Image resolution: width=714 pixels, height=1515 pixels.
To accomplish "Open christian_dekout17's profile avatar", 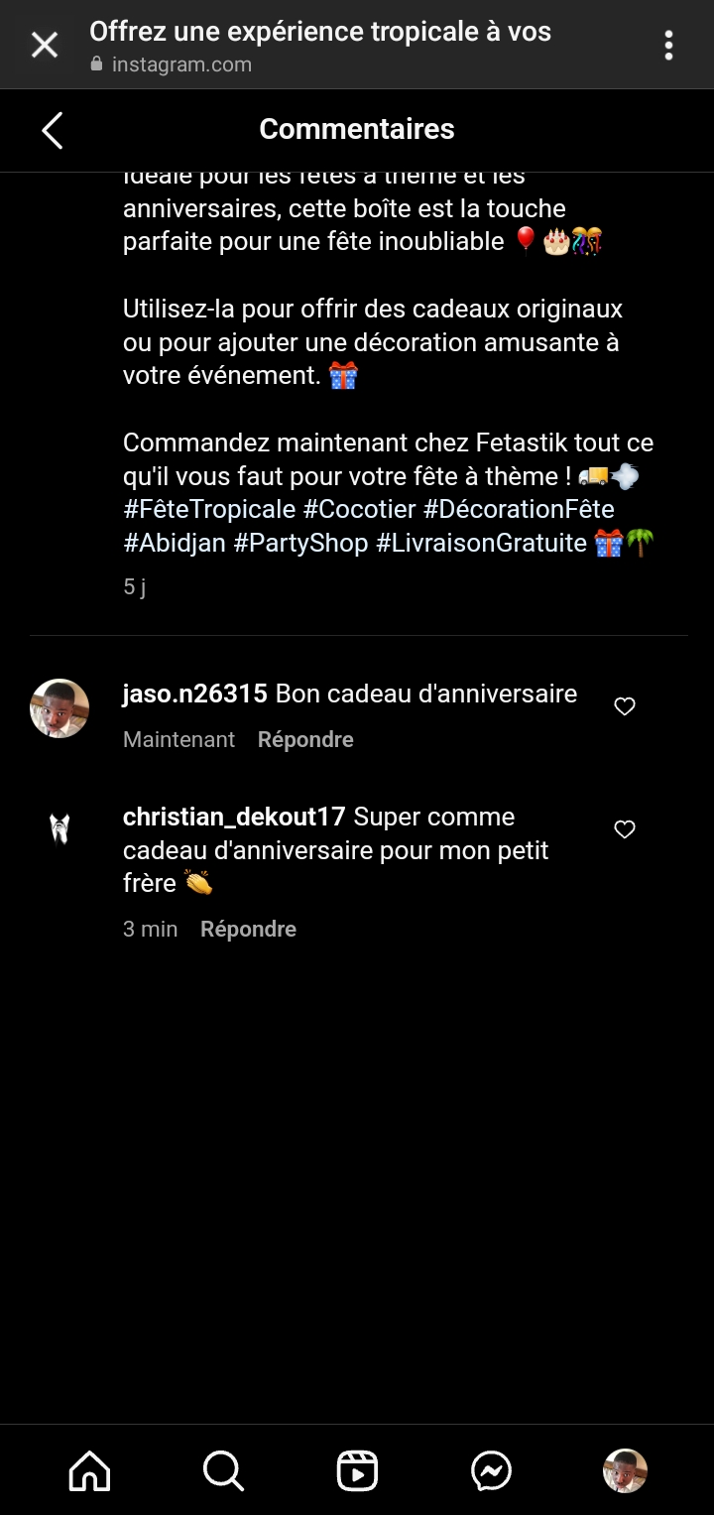I will (59, 828).
